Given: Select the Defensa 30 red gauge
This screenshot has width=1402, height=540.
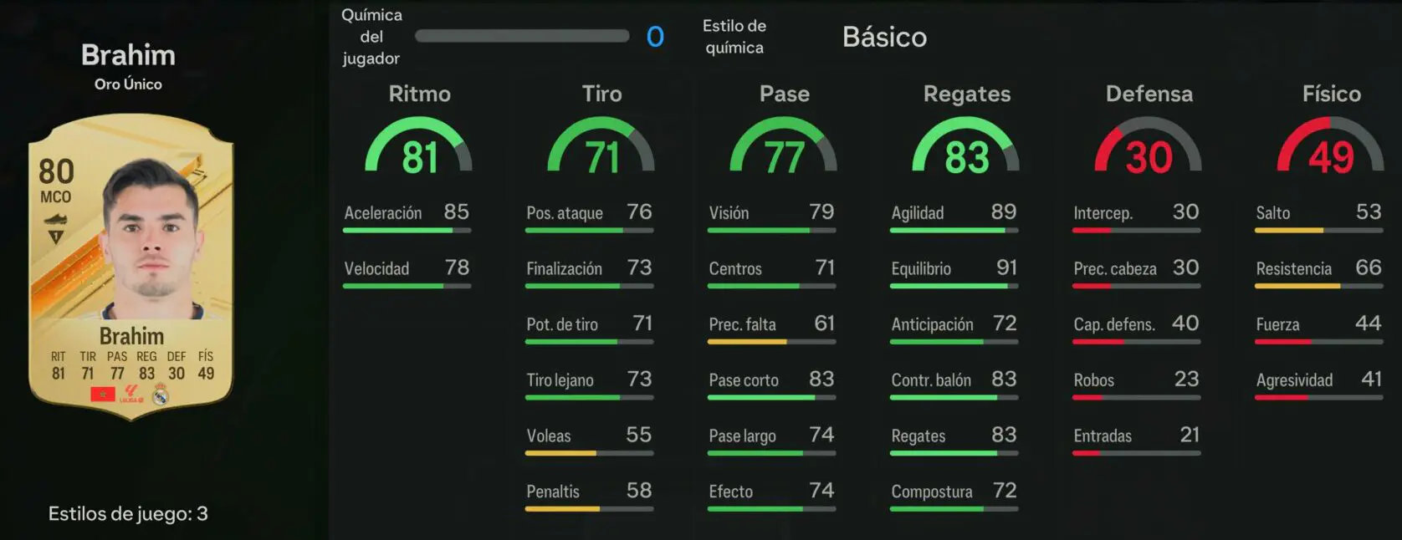Looking at the screenshot, I should tap(1149, 145).
